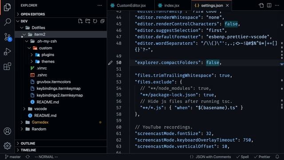Click "files.exclude" key in editor
Image resolution: width=284 pixels, height=160 pixels.
click(155, 82)
